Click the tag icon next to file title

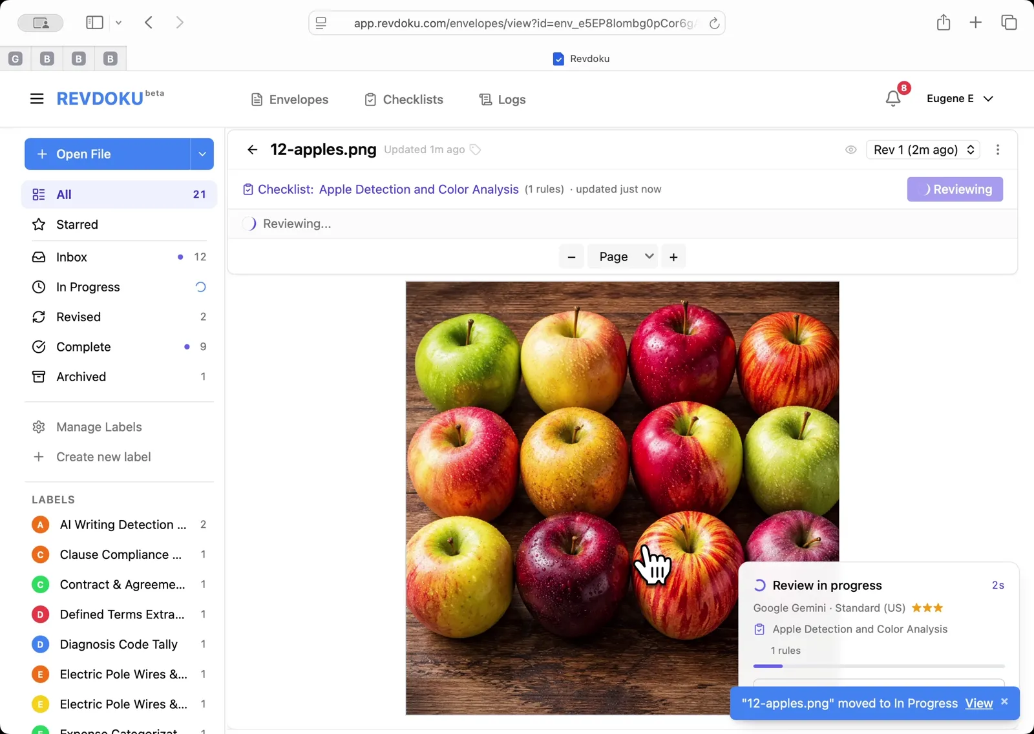point(475,150)
